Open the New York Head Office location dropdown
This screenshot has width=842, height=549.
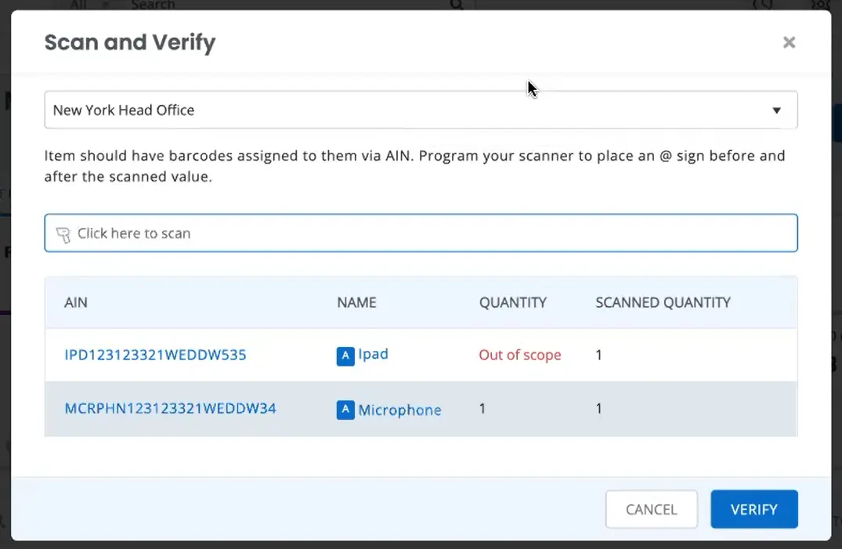407,110
